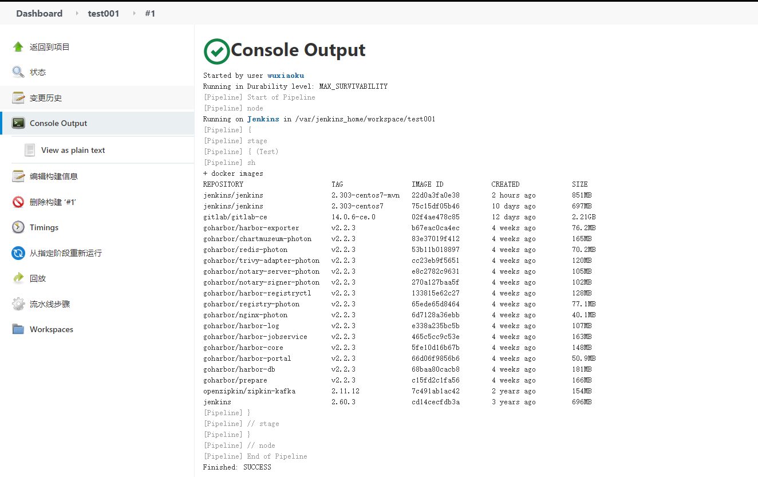Open test001 project from the breadcrumb
The width and height of the screenshot is (758, 477).
point(104,13)
